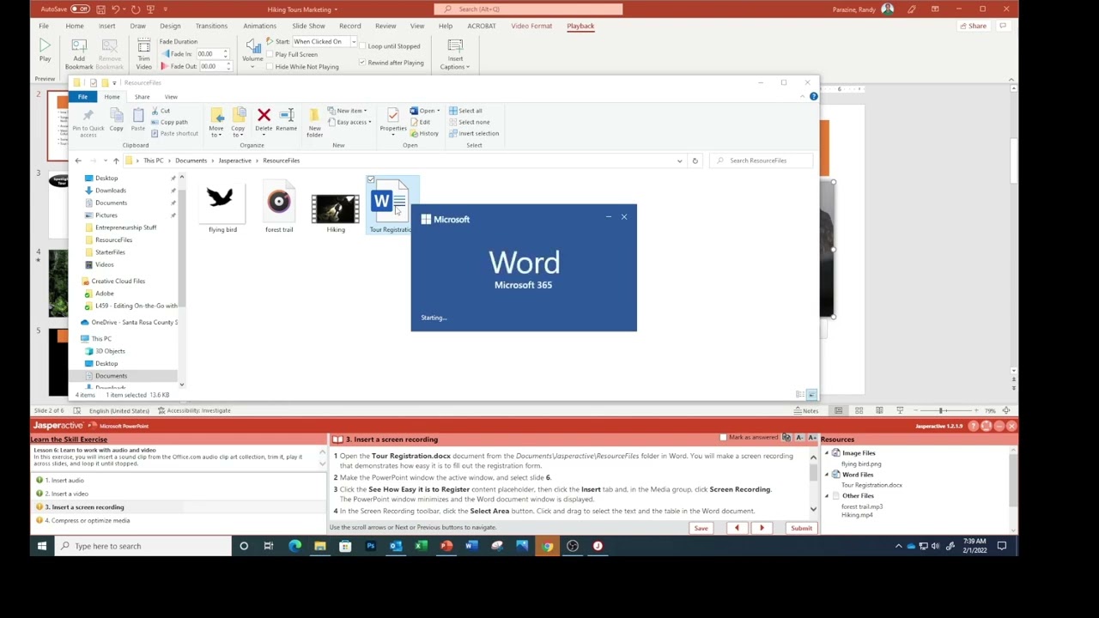
Task: Click the red Delete icon
Action: (x=264, y=115)
